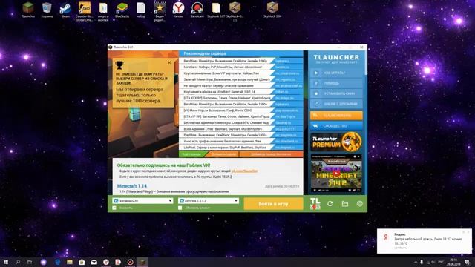The image size is (475, 267).
Task: Click the TL mods logo icon
Action: [315, 203]
